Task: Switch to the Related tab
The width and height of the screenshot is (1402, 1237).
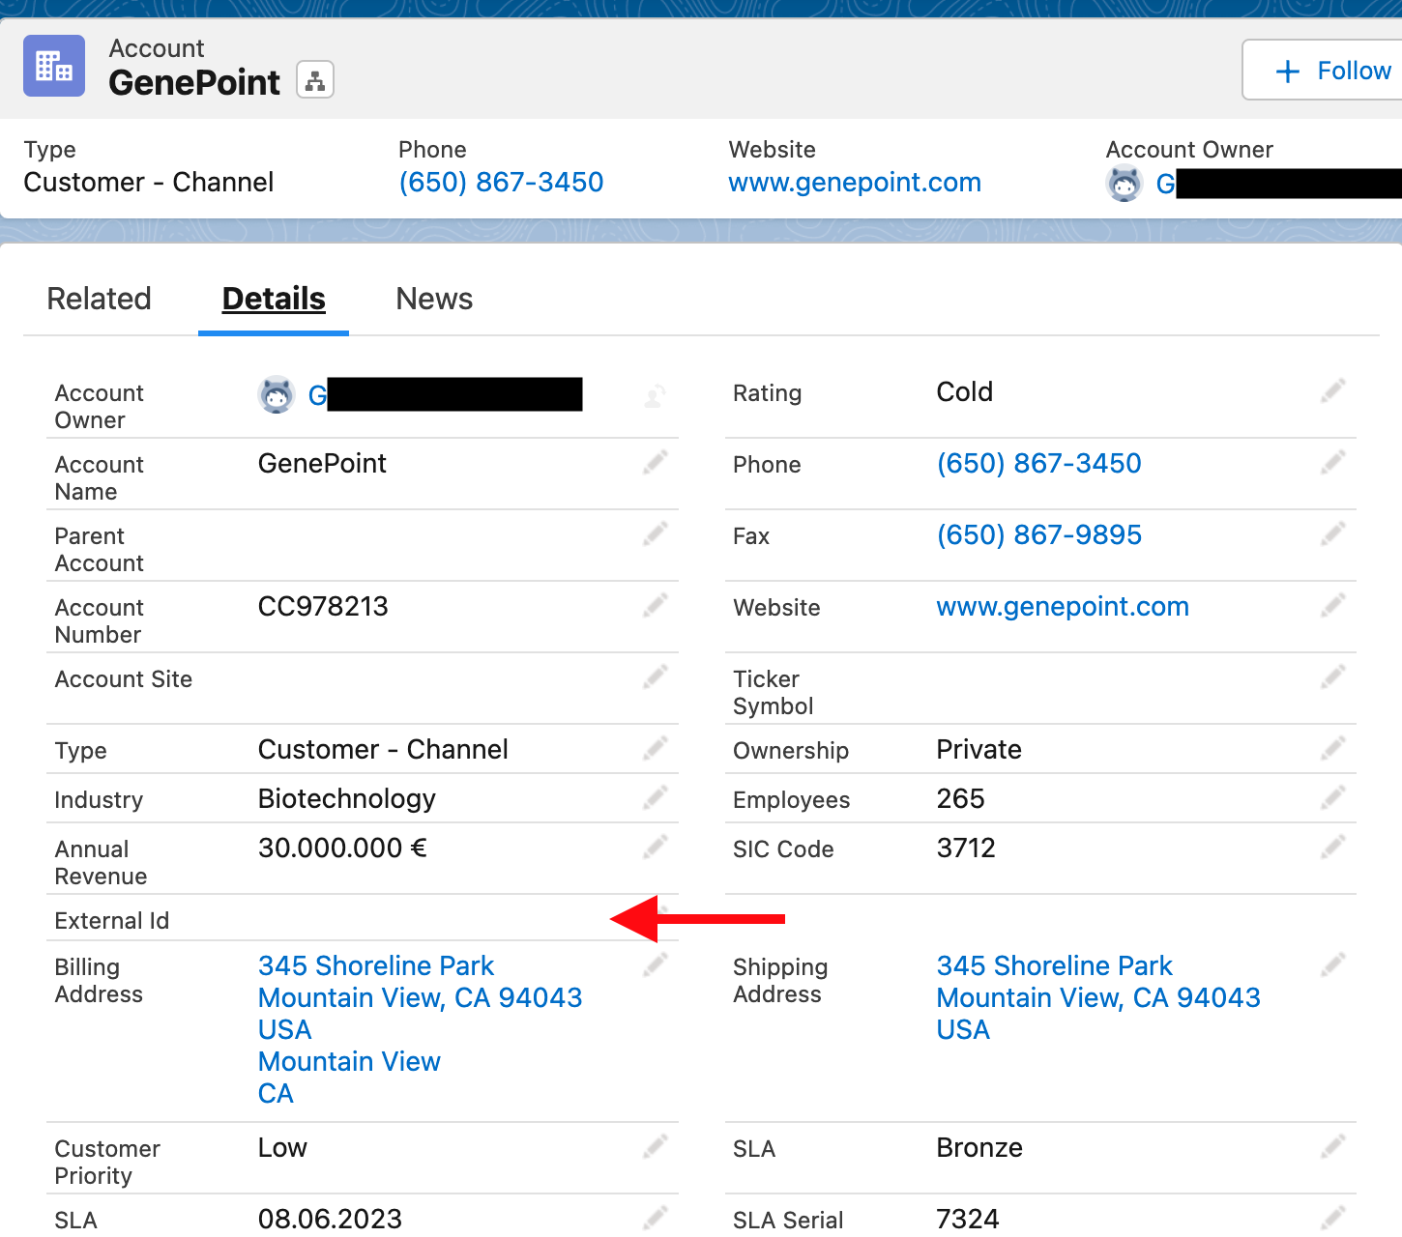Action: [99, 299]
